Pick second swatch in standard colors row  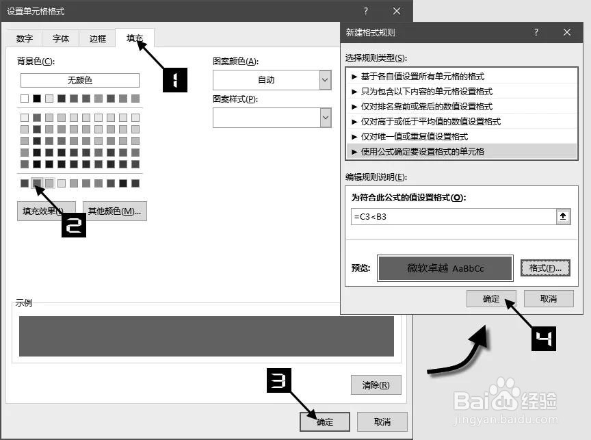click(x=36, y=183)
